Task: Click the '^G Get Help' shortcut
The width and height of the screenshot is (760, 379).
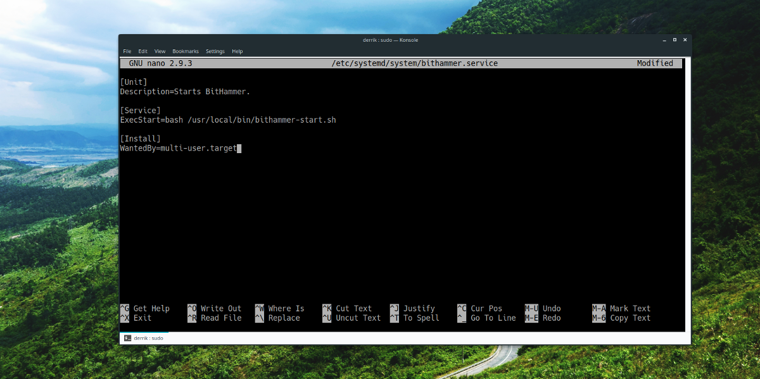Action: pos(145,309)
